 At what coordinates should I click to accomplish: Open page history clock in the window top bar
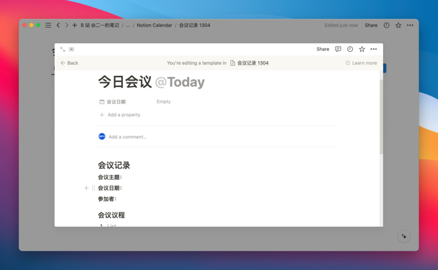point(386,25)
